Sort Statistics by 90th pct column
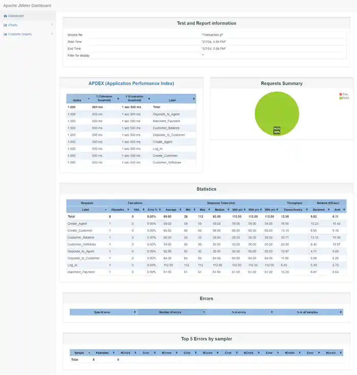This screenshot has height=375, width=357. pos(239,210)
